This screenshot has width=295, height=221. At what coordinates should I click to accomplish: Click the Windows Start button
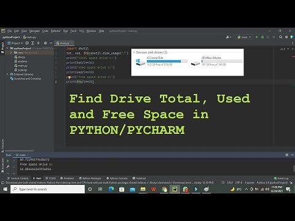[x=5, y=189]
